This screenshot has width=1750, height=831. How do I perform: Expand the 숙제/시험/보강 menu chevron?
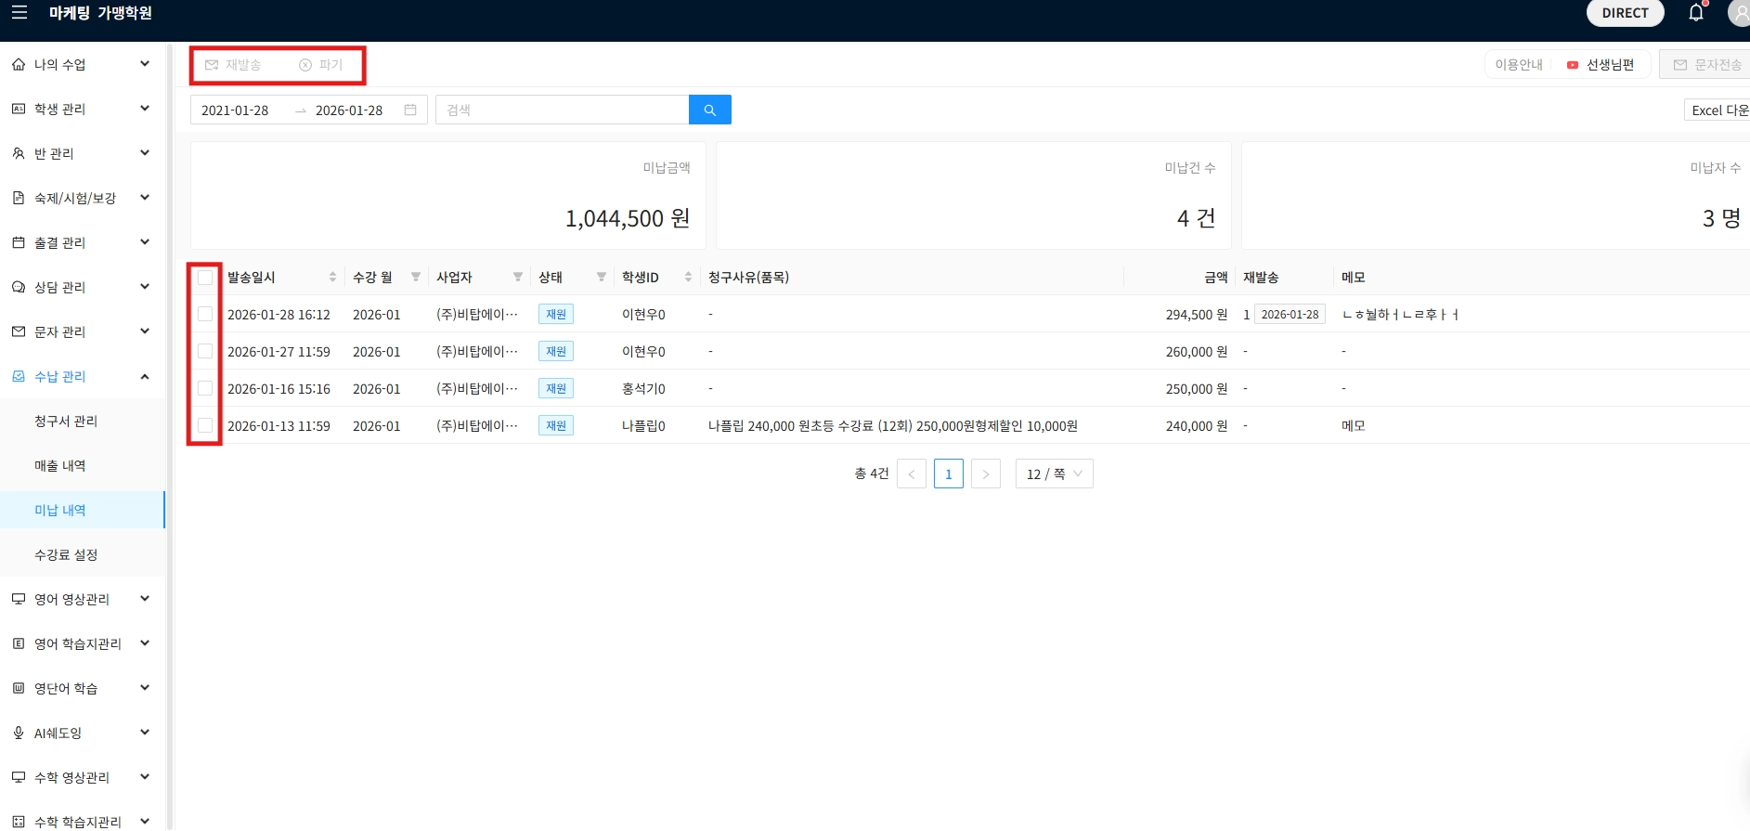pos(145,197)
